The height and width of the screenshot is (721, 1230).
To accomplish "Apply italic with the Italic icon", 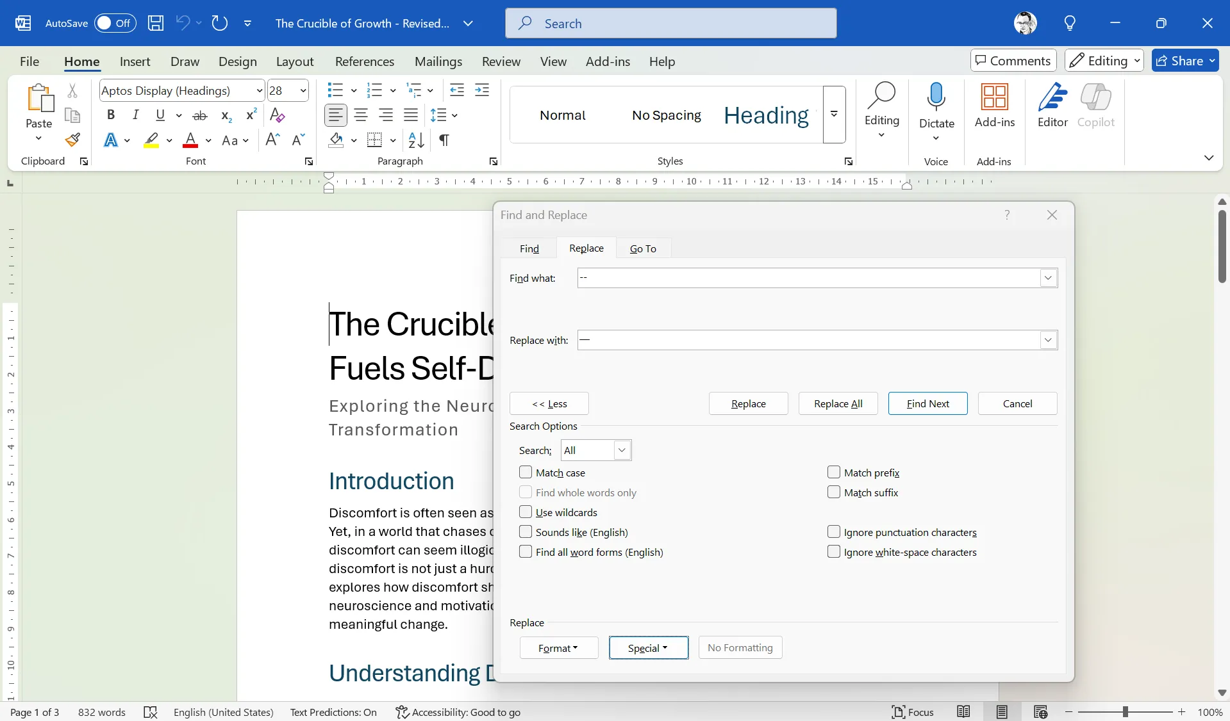I will pos(135,115).
